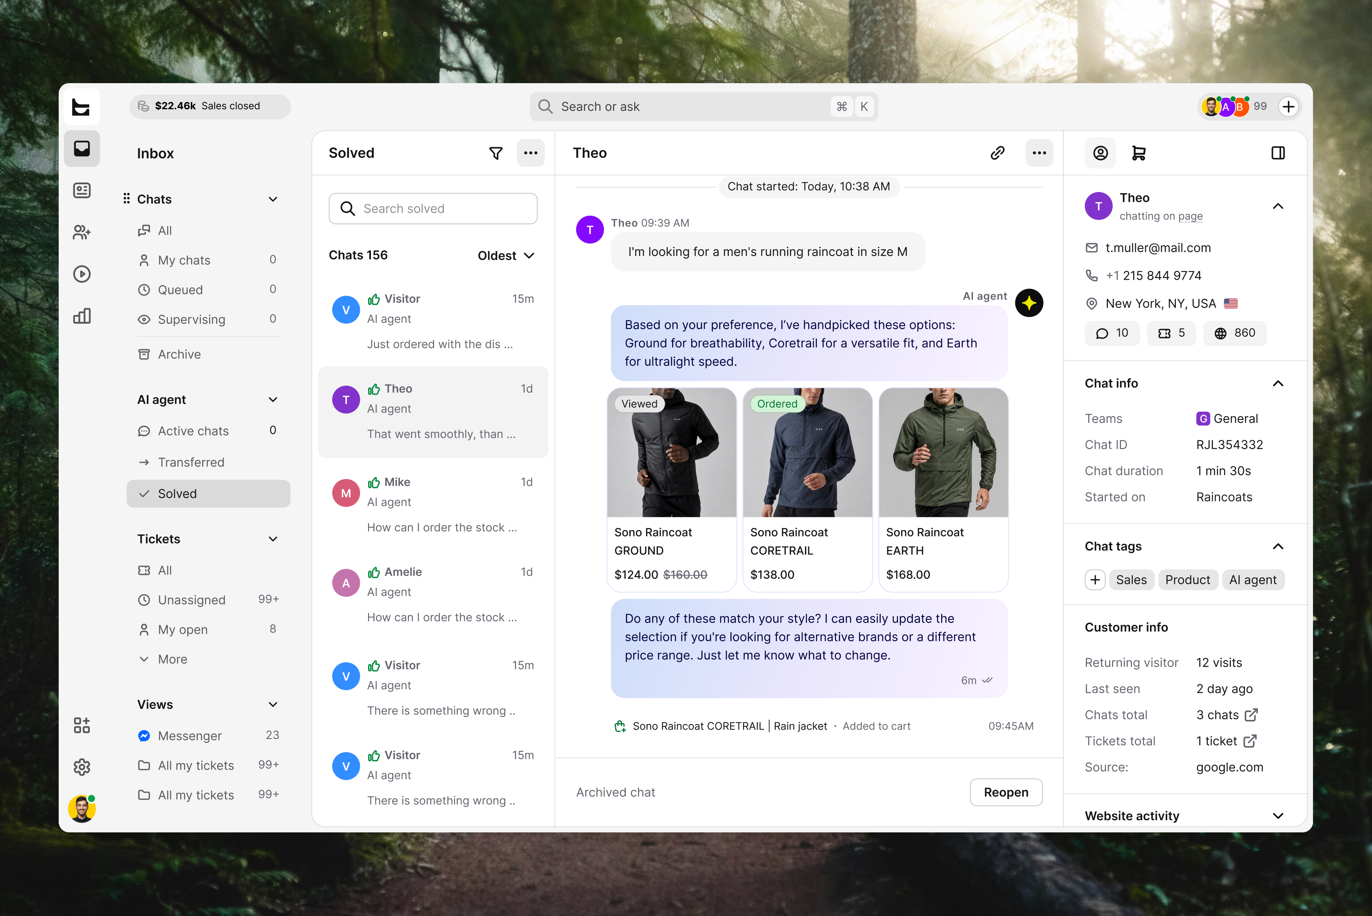Image resolution: width=1372 pixels, height=916 pixels.
Task: Open Theo chat more options menu
Action: pos(1039,153)
